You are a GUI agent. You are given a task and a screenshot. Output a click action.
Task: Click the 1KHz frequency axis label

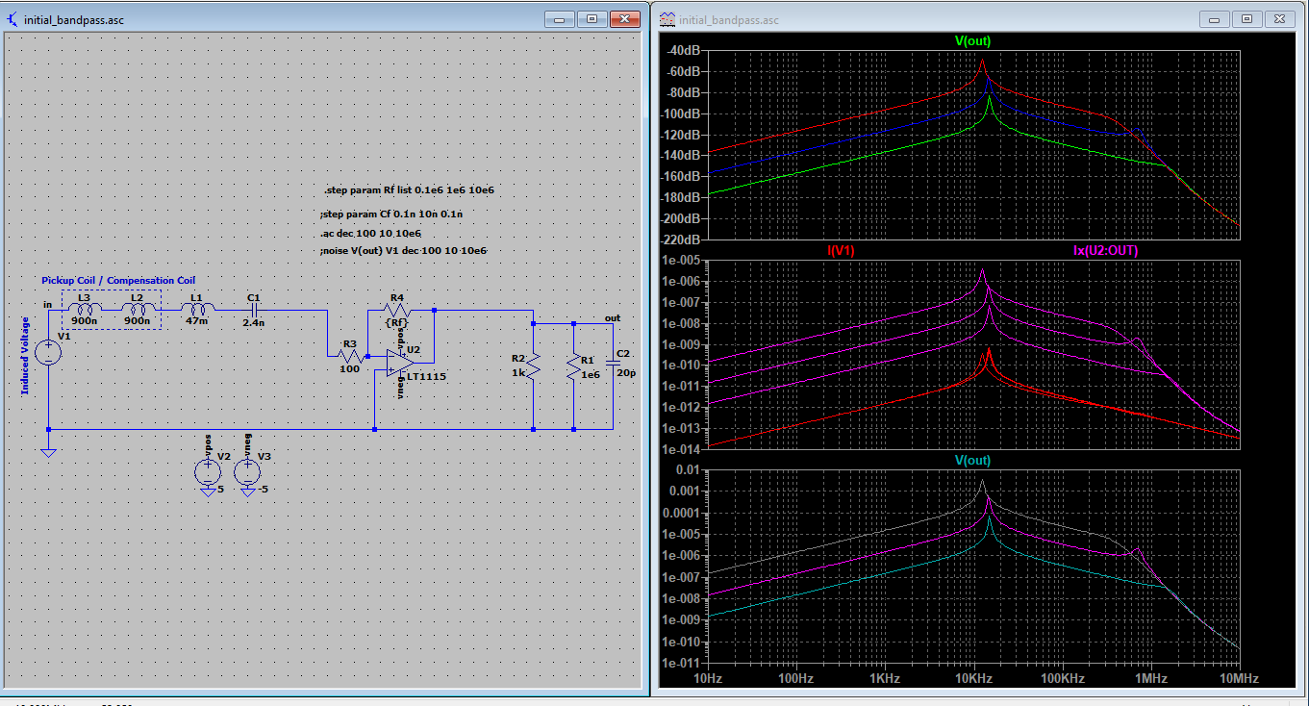885,679
